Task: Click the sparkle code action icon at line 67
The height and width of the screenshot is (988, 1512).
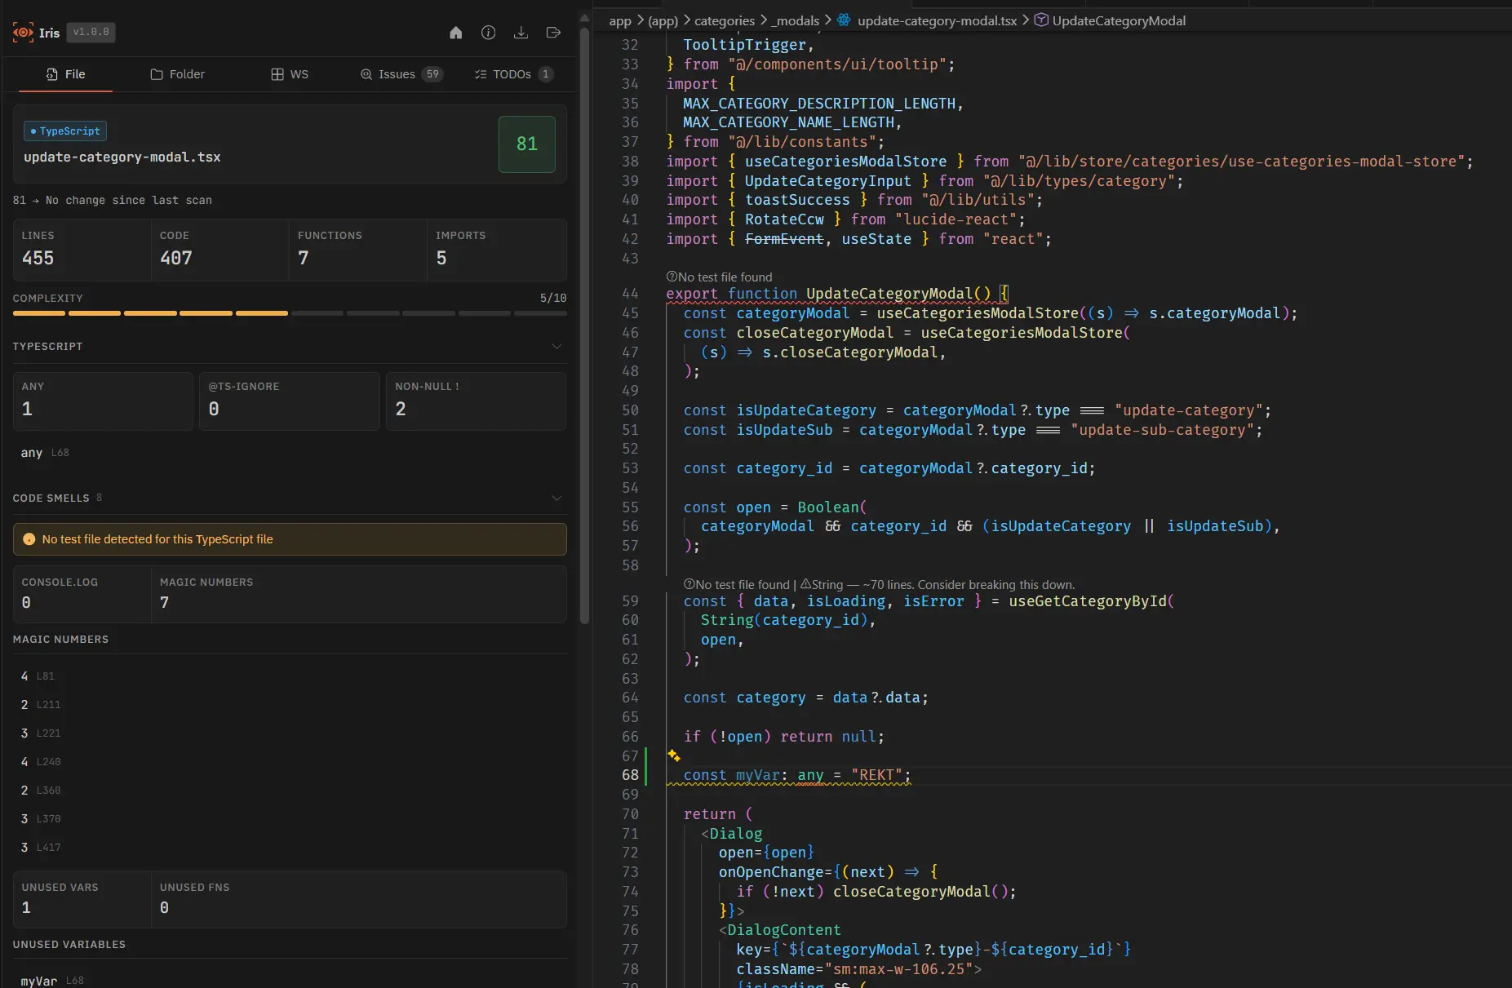Action: click(x=674, y=755)
